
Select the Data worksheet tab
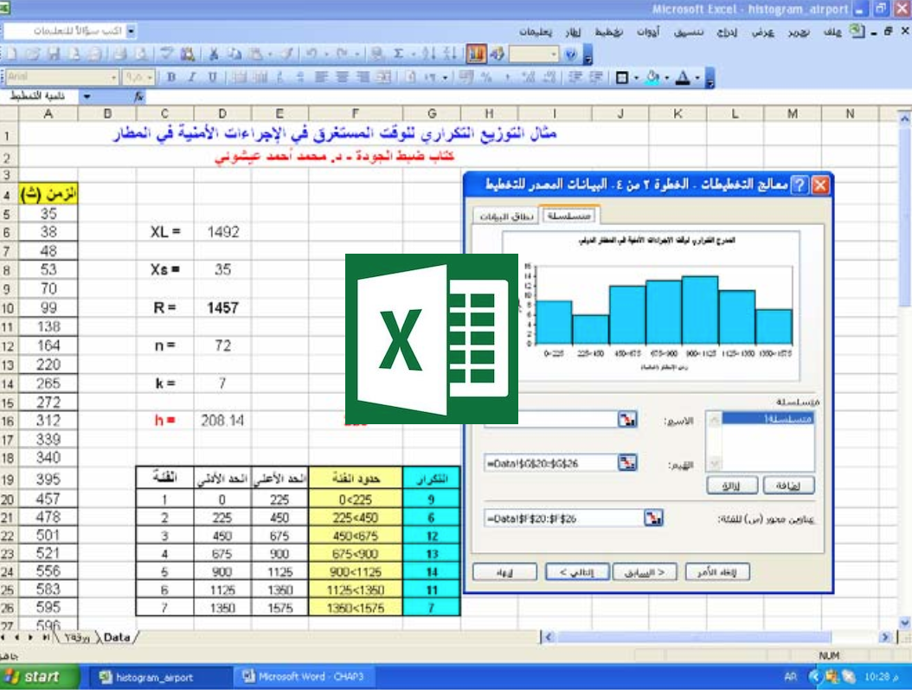116,637
